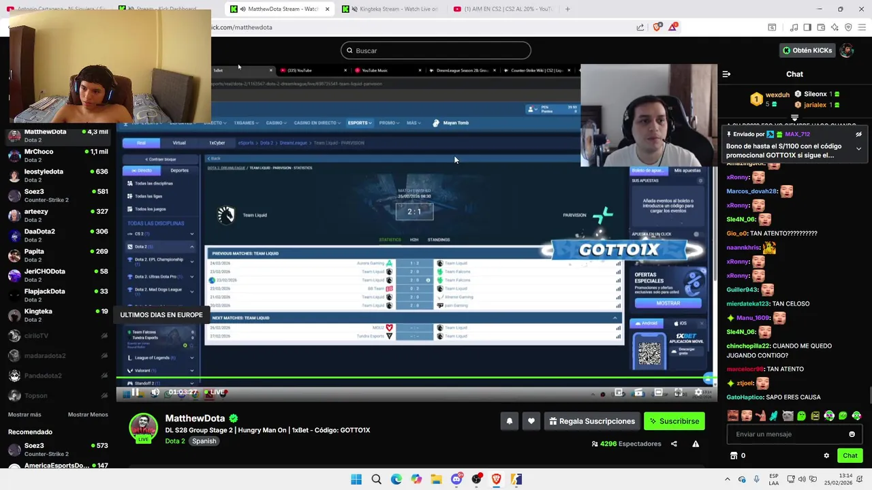Click the Obtén KICKs button

coord(807,50)
